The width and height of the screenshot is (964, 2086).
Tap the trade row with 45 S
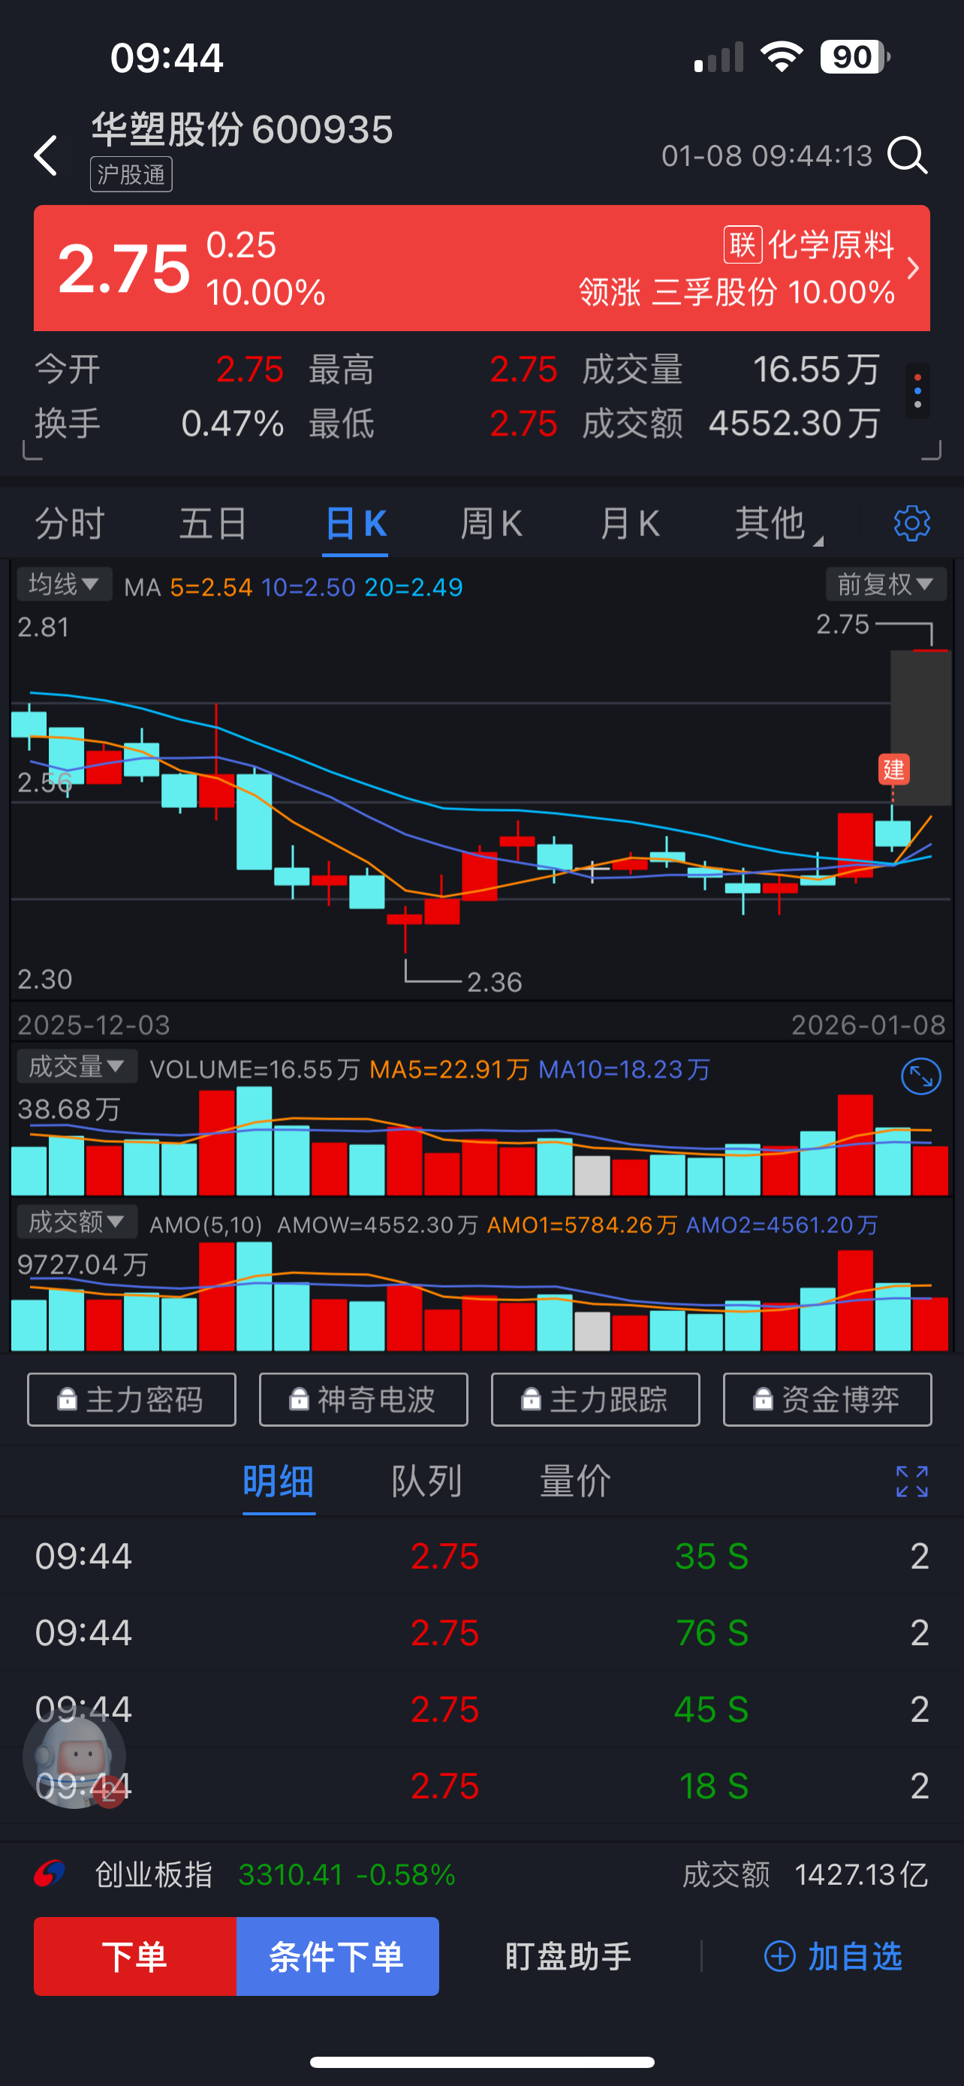[x=481, y=1708]
